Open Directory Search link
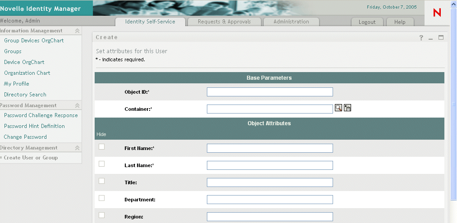 point(25,95)
